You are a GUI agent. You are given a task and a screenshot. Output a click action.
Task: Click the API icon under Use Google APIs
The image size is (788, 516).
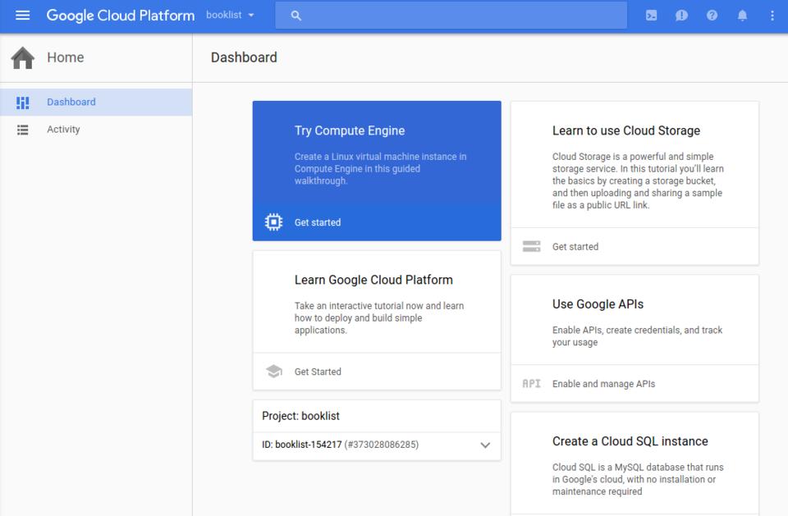pyautogui.click(x=531, y=383)
